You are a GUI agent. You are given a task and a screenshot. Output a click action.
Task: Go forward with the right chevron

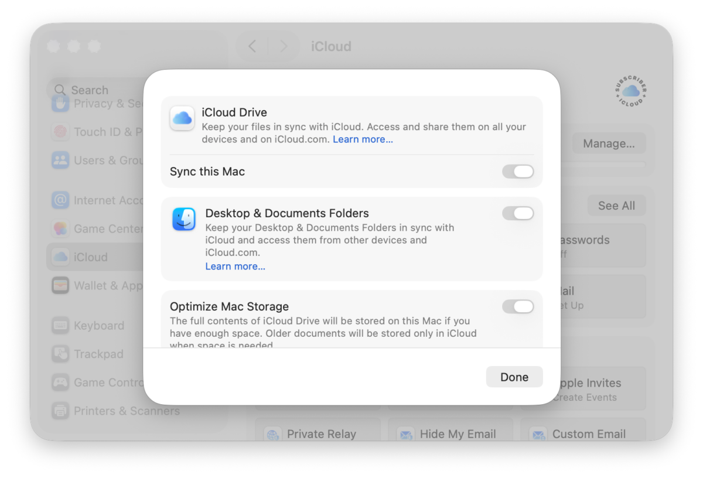click(x=284, y=46)
